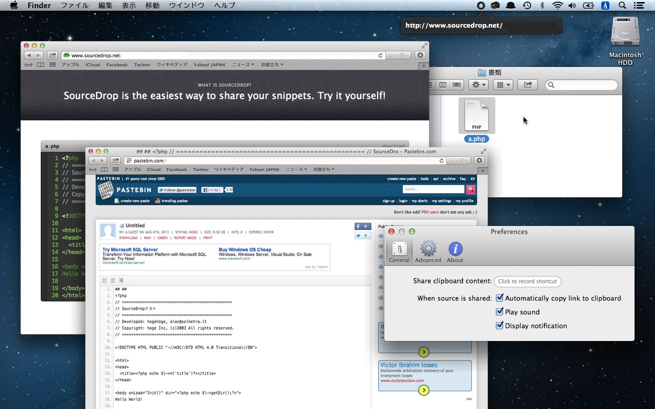Click the REPORT ABUSE link on Pastebin
Viewport: 655px width, 409px height.
click(x=185, y=238)
